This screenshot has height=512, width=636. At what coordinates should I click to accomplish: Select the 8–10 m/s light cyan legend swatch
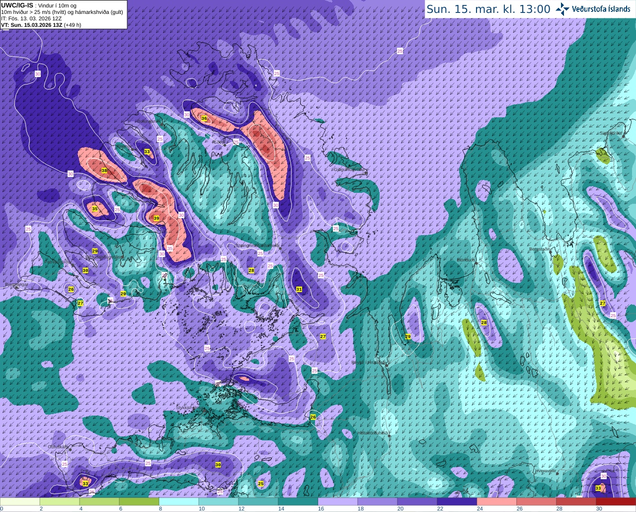pos(179,502)
